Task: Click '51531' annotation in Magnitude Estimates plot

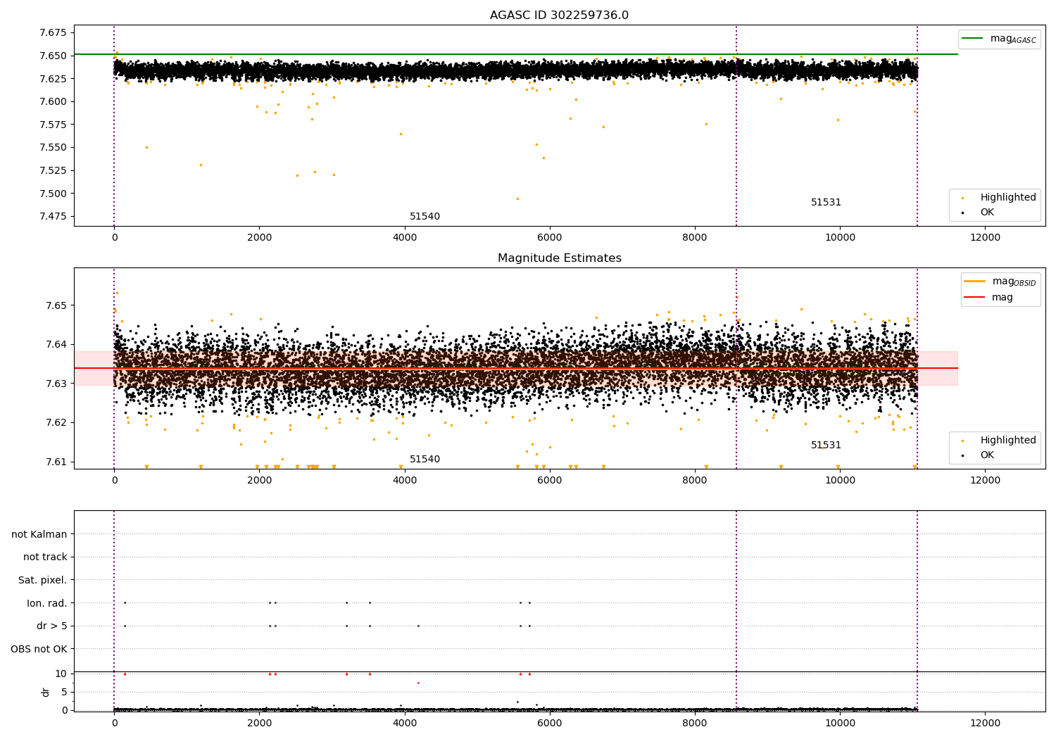Action: 826,446
